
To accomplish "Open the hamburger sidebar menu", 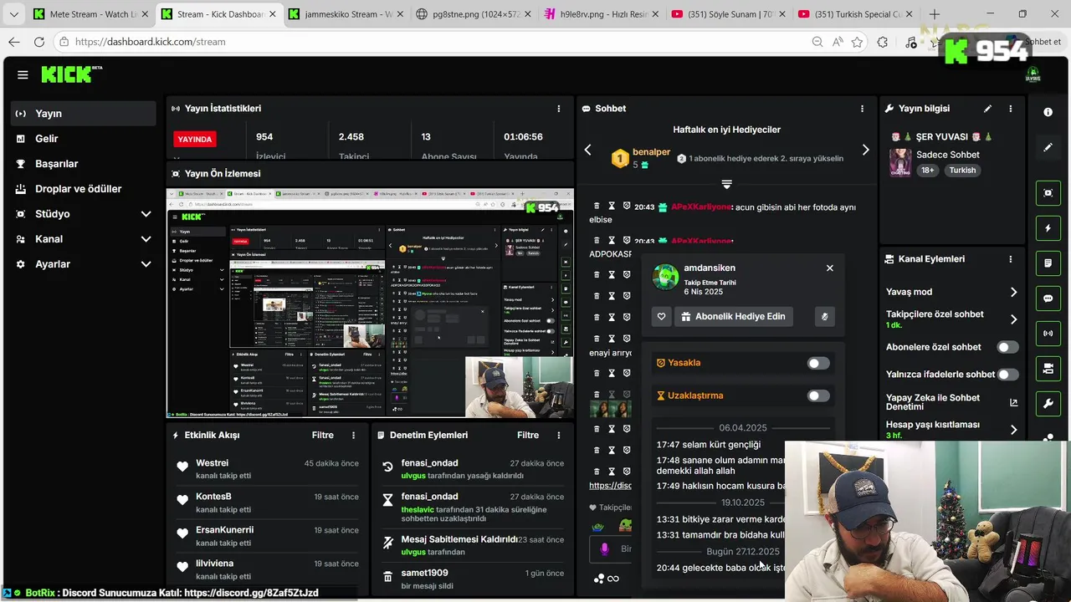I will pos(23,74).
